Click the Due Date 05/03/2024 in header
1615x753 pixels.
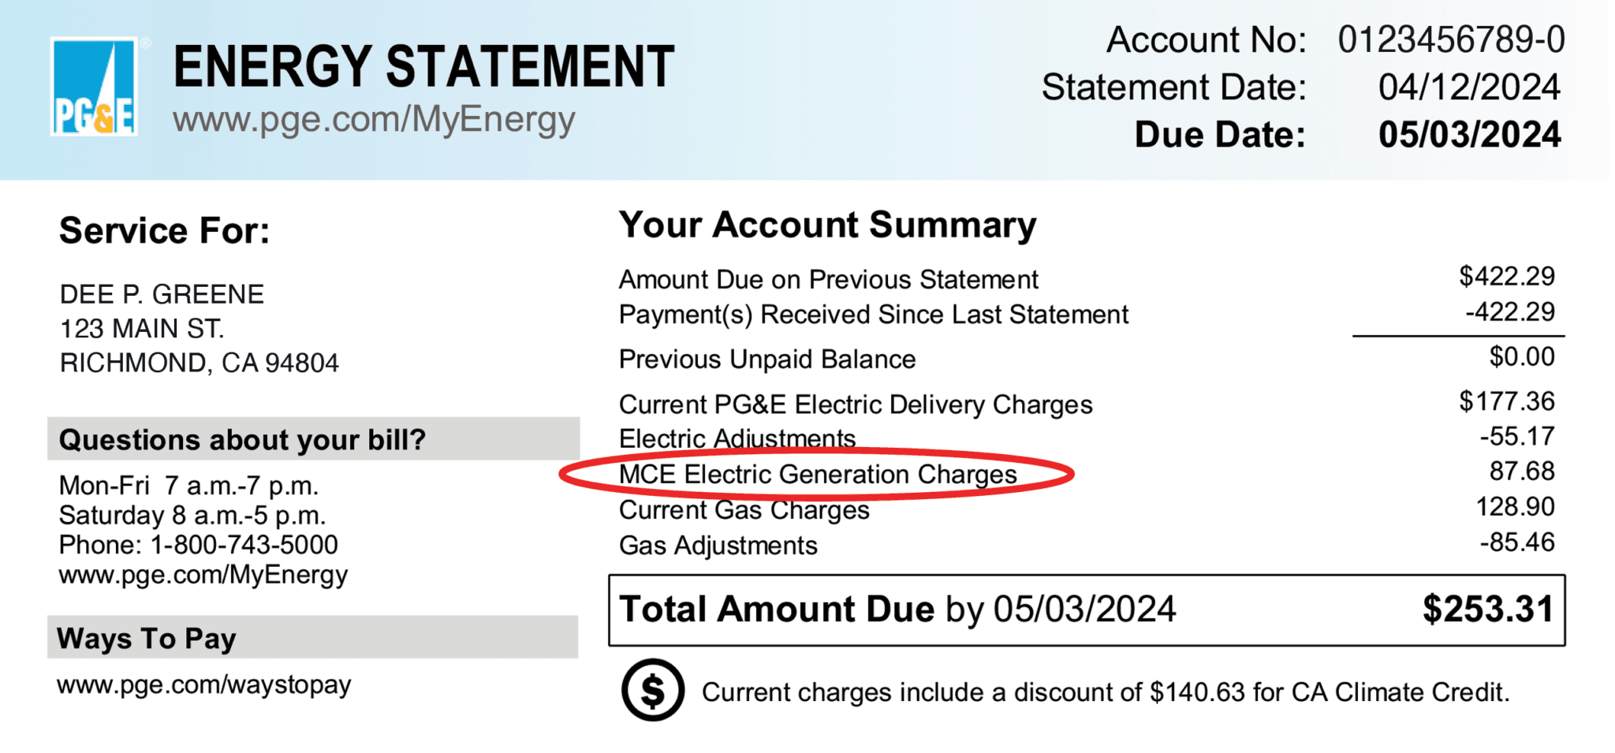(1469, 135)
